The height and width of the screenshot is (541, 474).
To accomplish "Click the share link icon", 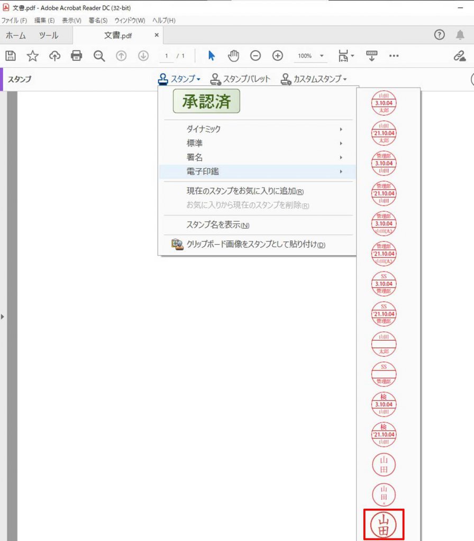I will (460, 55).
